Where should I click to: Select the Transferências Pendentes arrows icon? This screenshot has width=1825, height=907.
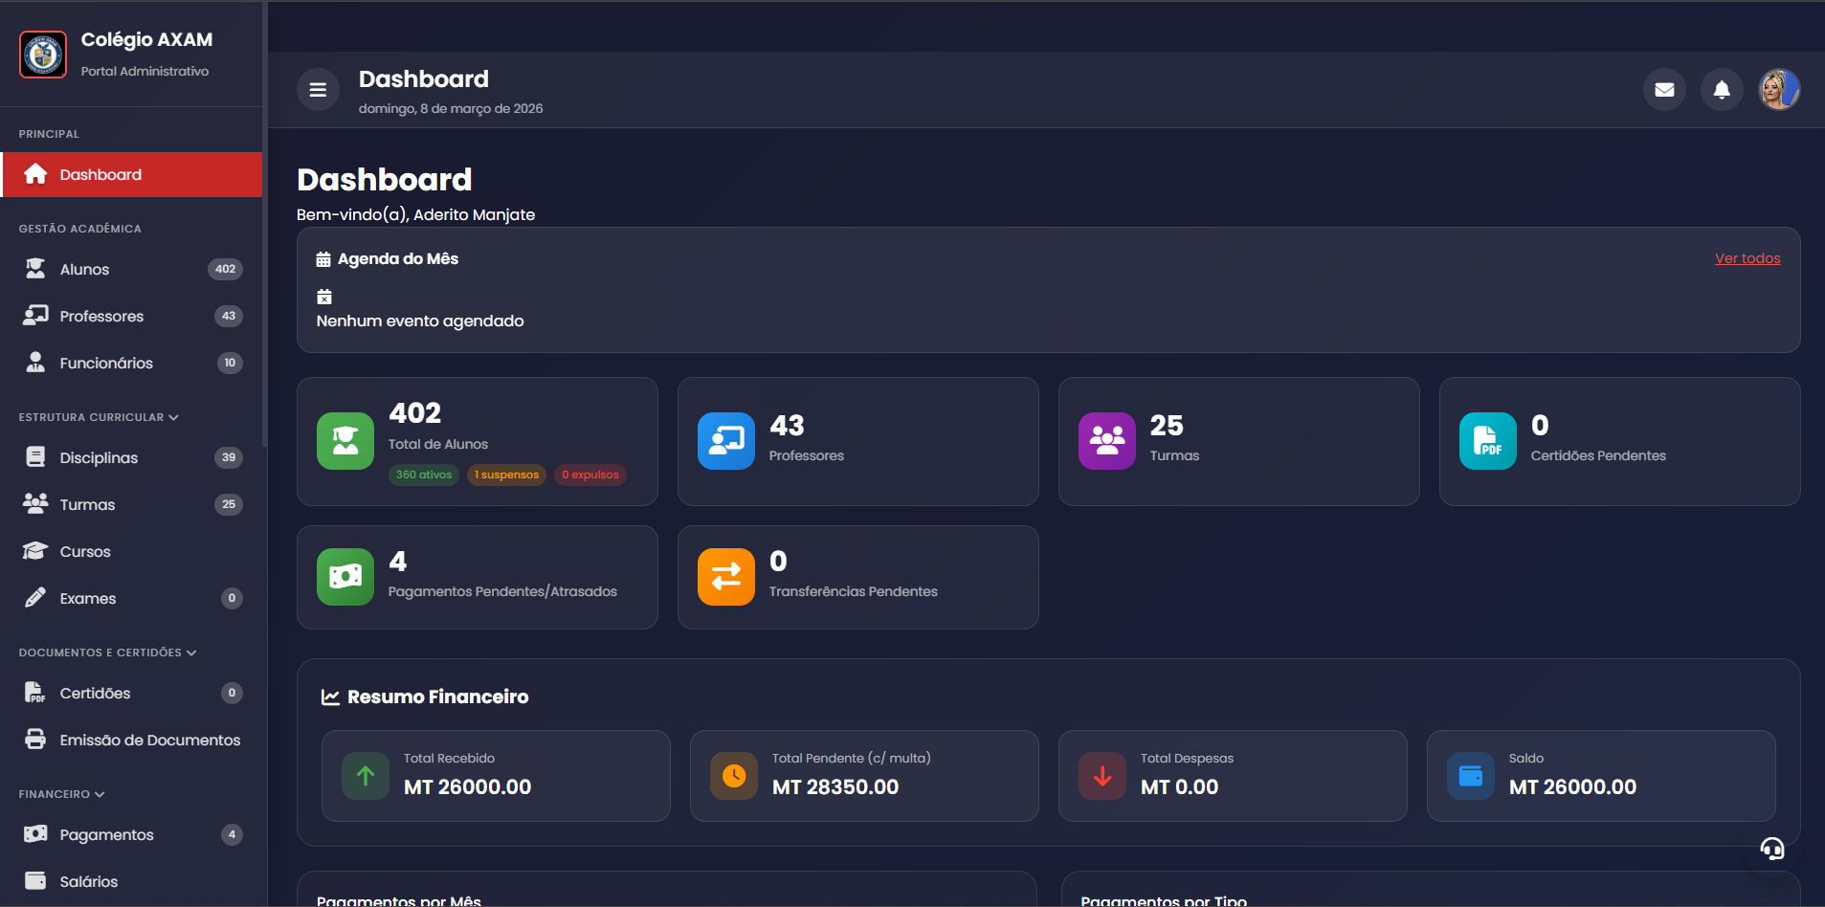(725, 577)
